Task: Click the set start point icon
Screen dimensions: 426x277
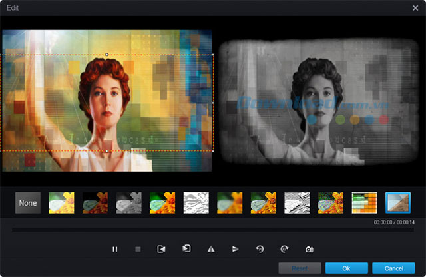Action: click(161, 249)
